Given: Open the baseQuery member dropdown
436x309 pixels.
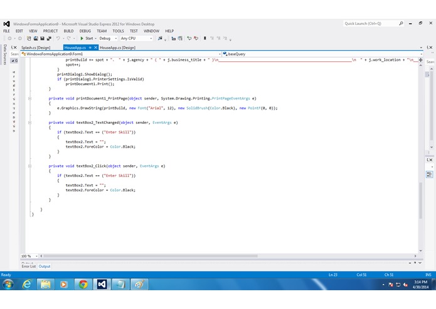Looking at the screenshot, I should tap(322, 54).
